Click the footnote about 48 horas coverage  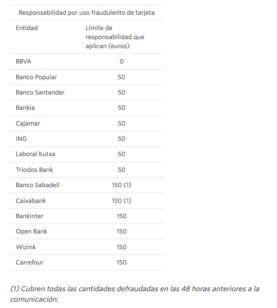(x=135, y=294)
